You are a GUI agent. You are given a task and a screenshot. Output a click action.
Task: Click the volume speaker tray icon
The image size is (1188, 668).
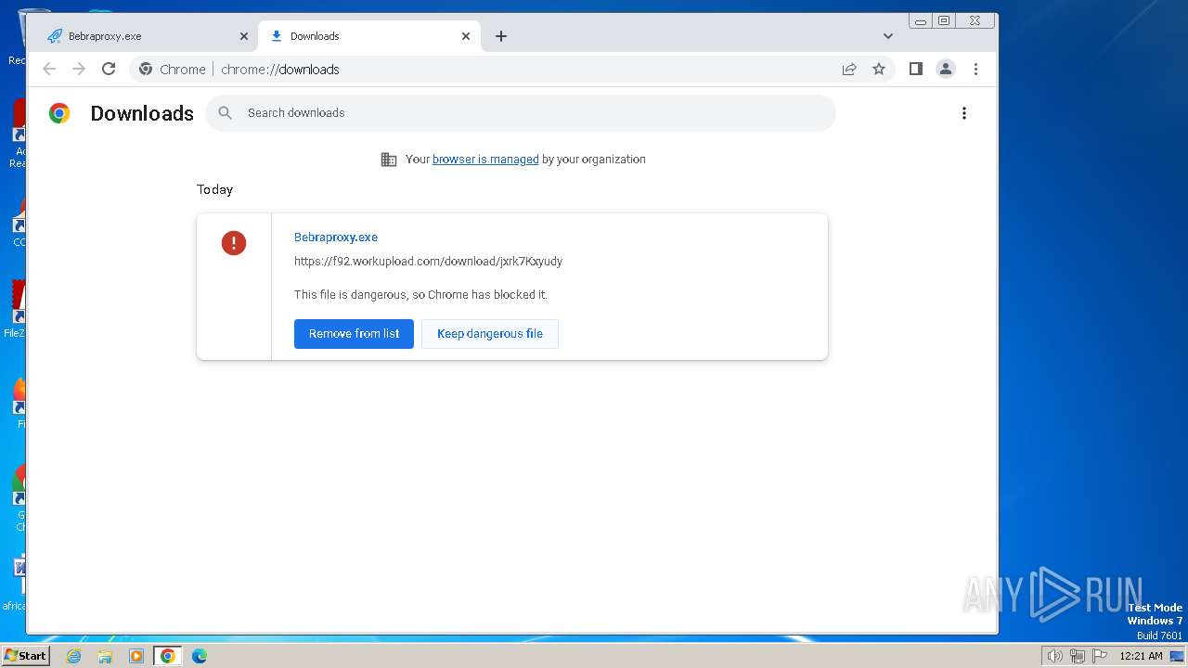pos(1054,656)
